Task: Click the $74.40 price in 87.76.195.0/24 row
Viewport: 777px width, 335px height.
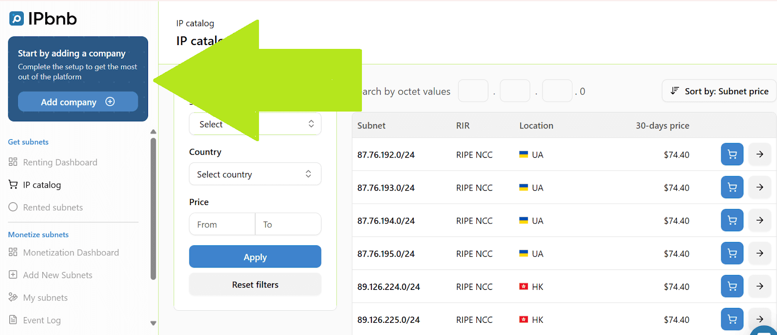Action: click(676, 254)
